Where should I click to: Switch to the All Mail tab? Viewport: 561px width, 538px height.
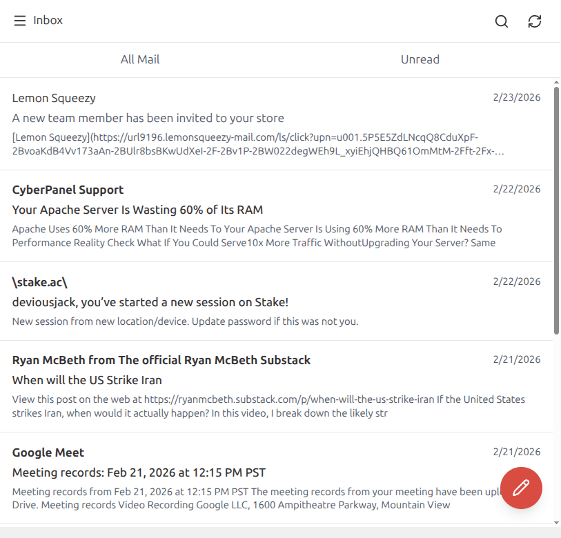click(140, 59)
